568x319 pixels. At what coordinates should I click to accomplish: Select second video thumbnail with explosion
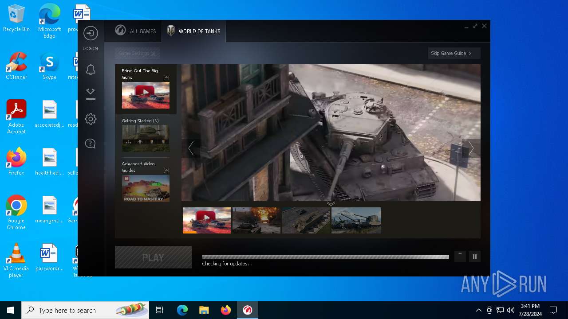(x=256, y=220)
